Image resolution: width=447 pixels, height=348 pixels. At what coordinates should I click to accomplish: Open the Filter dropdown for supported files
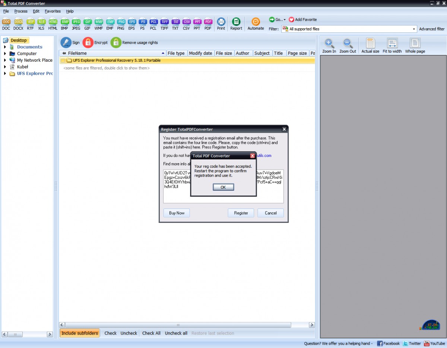tap(414, 29)
